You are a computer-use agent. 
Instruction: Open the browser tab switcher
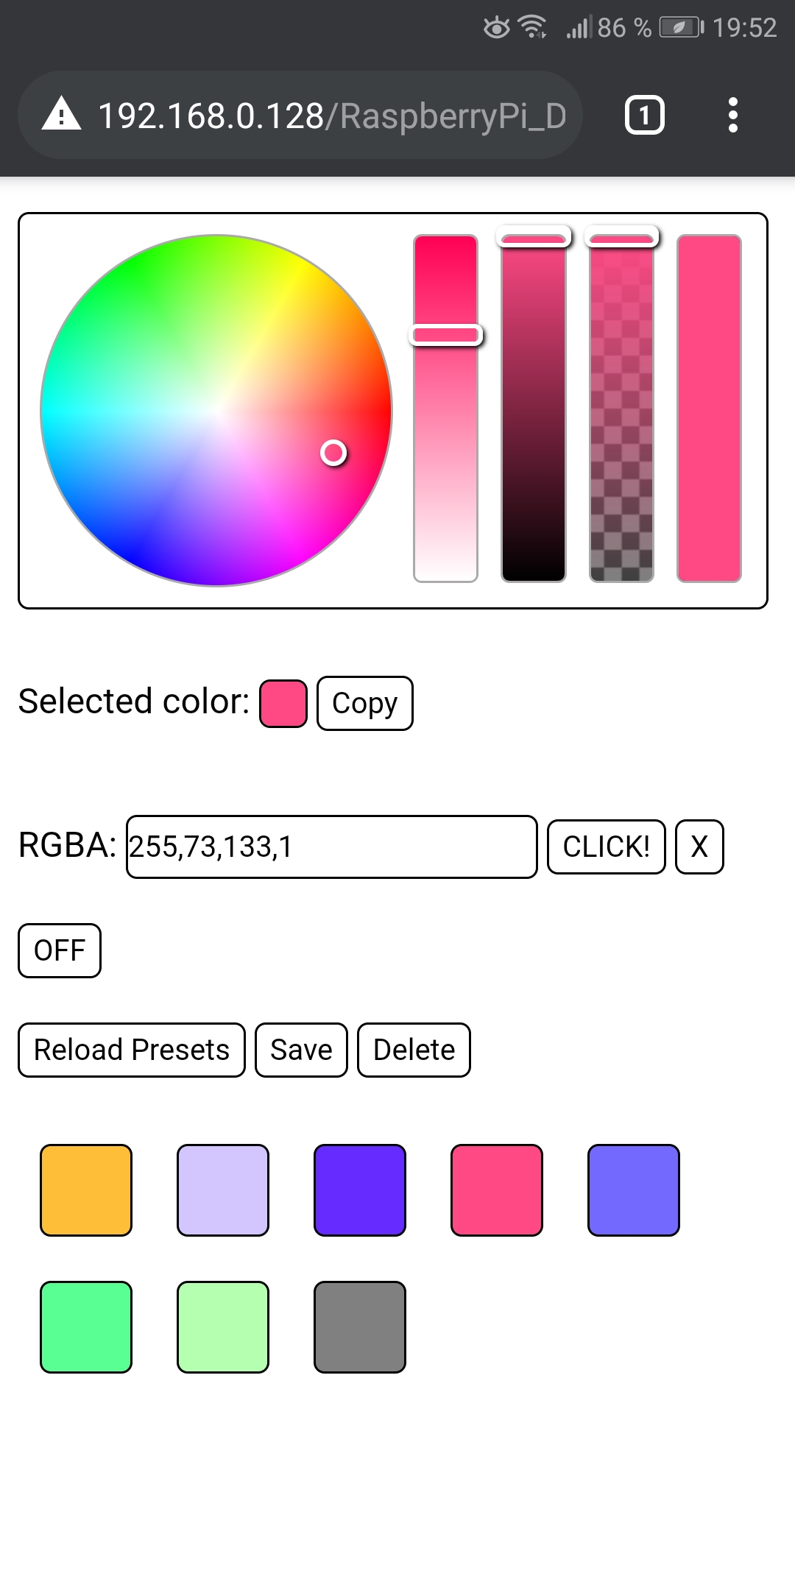pos(644,115)
